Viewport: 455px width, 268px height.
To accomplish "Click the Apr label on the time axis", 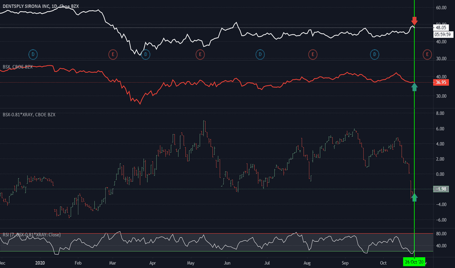I will point(152,263).
